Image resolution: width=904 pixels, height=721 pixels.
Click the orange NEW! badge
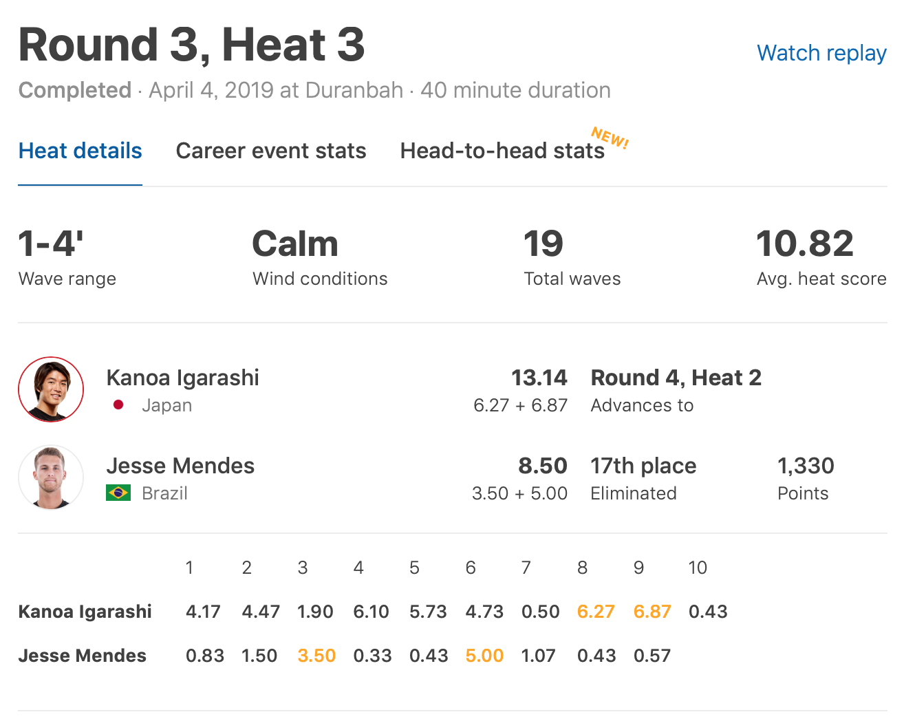(610, 138)
